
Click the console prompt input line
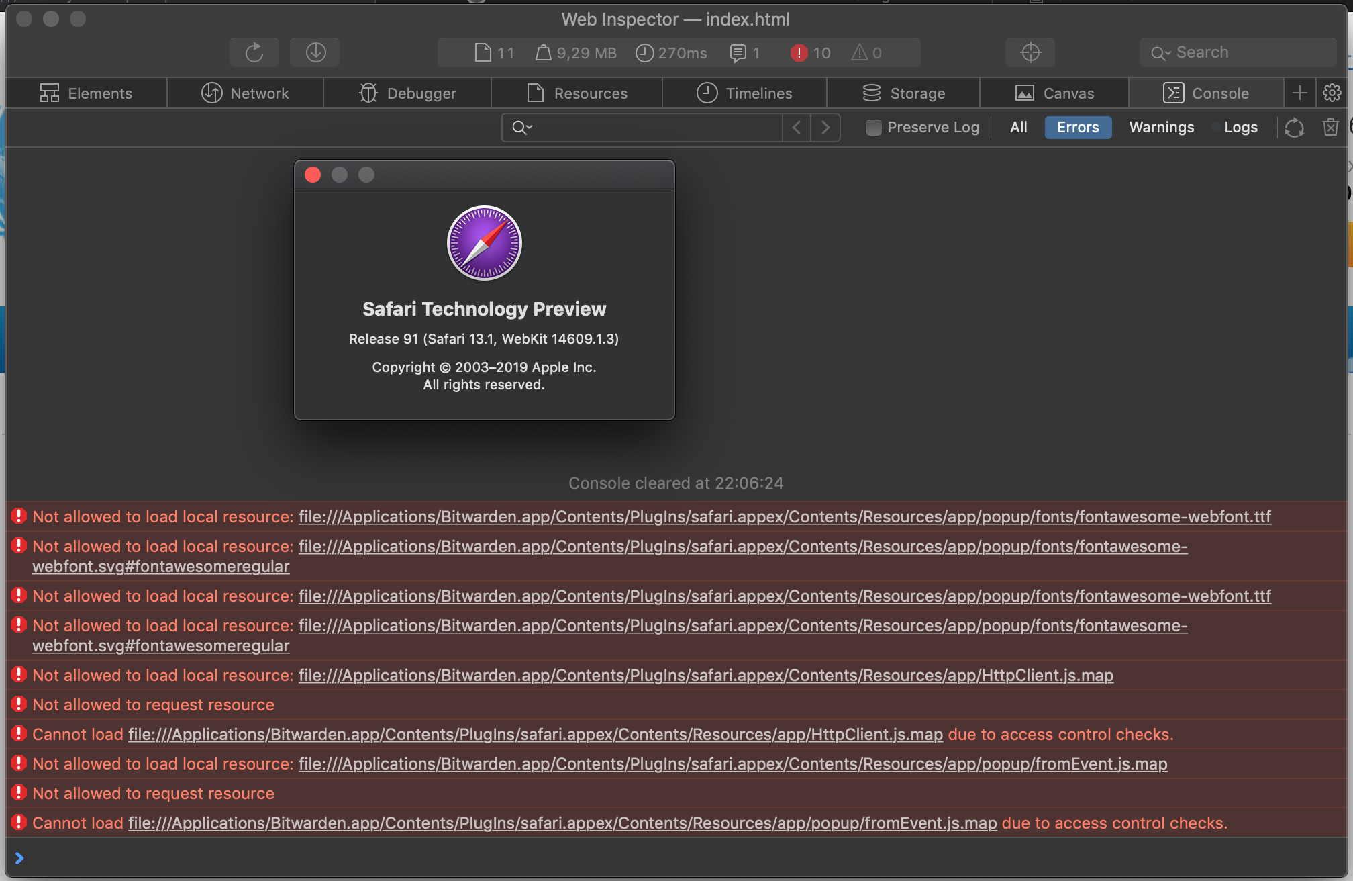click(x=676, y=857)
